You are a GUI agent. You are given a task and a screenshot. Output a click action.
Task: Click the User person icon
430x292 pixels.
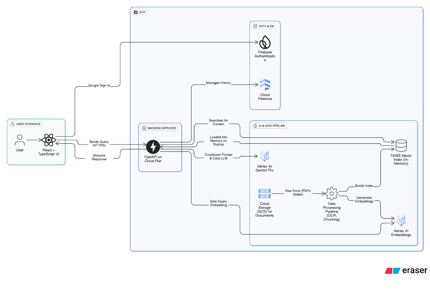click(x=20, y=140)
